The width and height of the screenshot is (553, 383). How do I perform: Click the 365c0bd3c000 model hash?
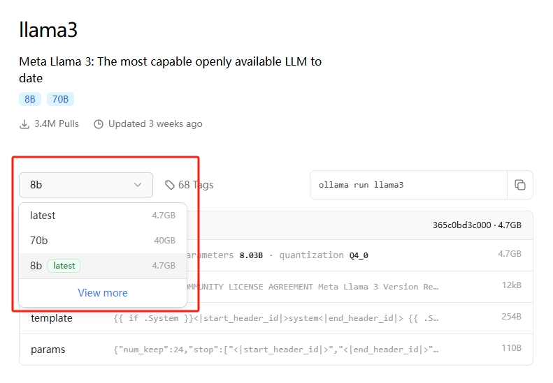coord(461,225)
